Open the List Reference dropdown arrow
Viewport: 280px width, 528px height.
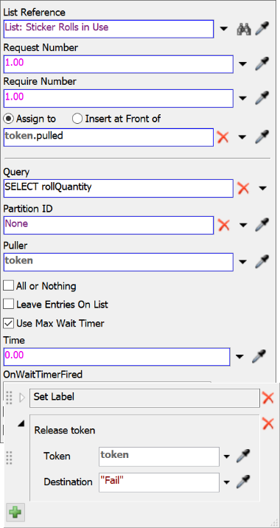pos(224,29)
